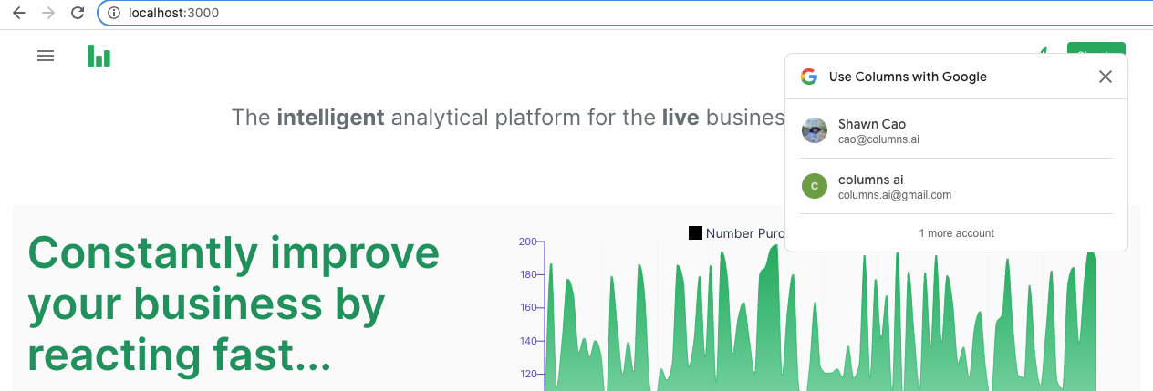
Task: Expand the 1 more account link
Action: 956,233
